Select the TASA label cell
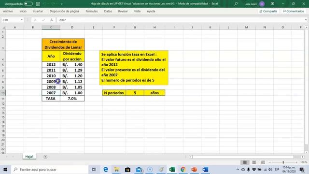This screenshot has width=309, height=174. [51, 99]
